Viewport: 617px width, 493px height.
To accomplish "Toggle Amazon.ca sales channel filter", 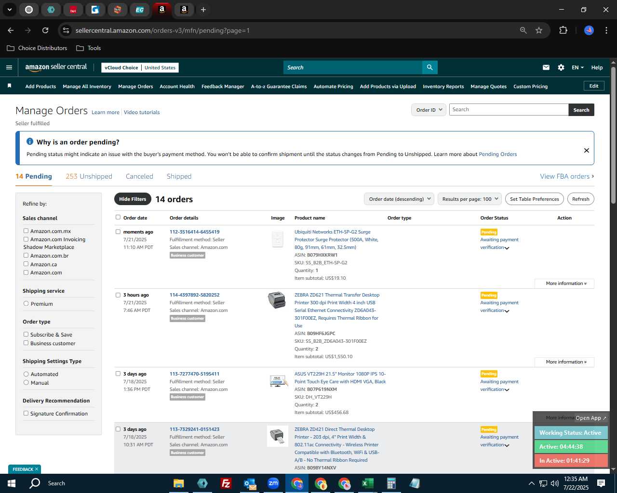I will pyautogui.click(x=26, y=264).
